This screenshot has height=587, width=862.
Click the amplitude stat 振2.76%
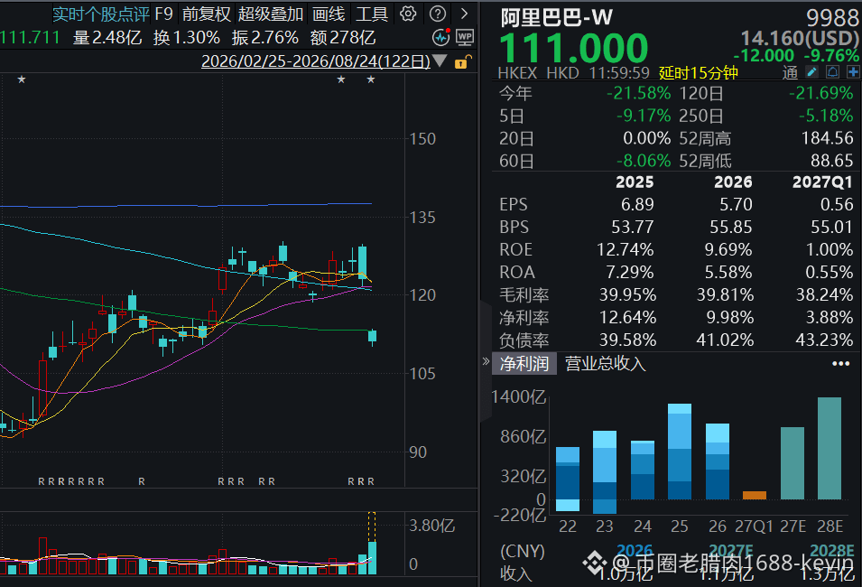[265, 37]
